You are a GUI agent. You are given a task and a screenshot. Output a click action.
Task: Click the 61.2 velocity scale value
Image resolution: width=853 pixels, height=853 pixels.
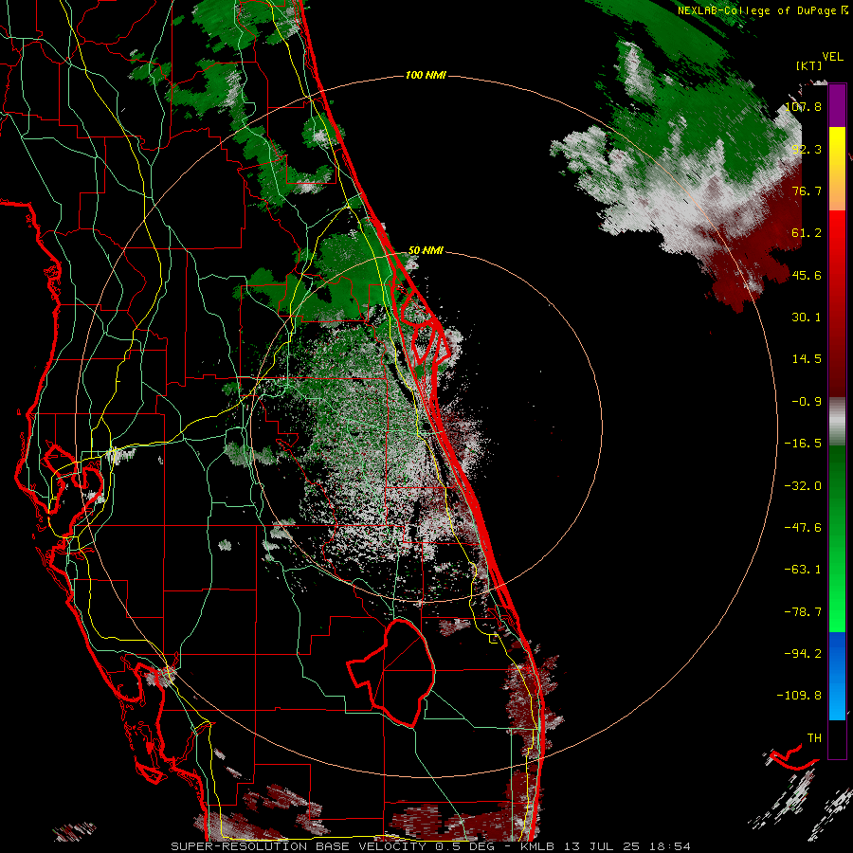(x=807, y=233)
